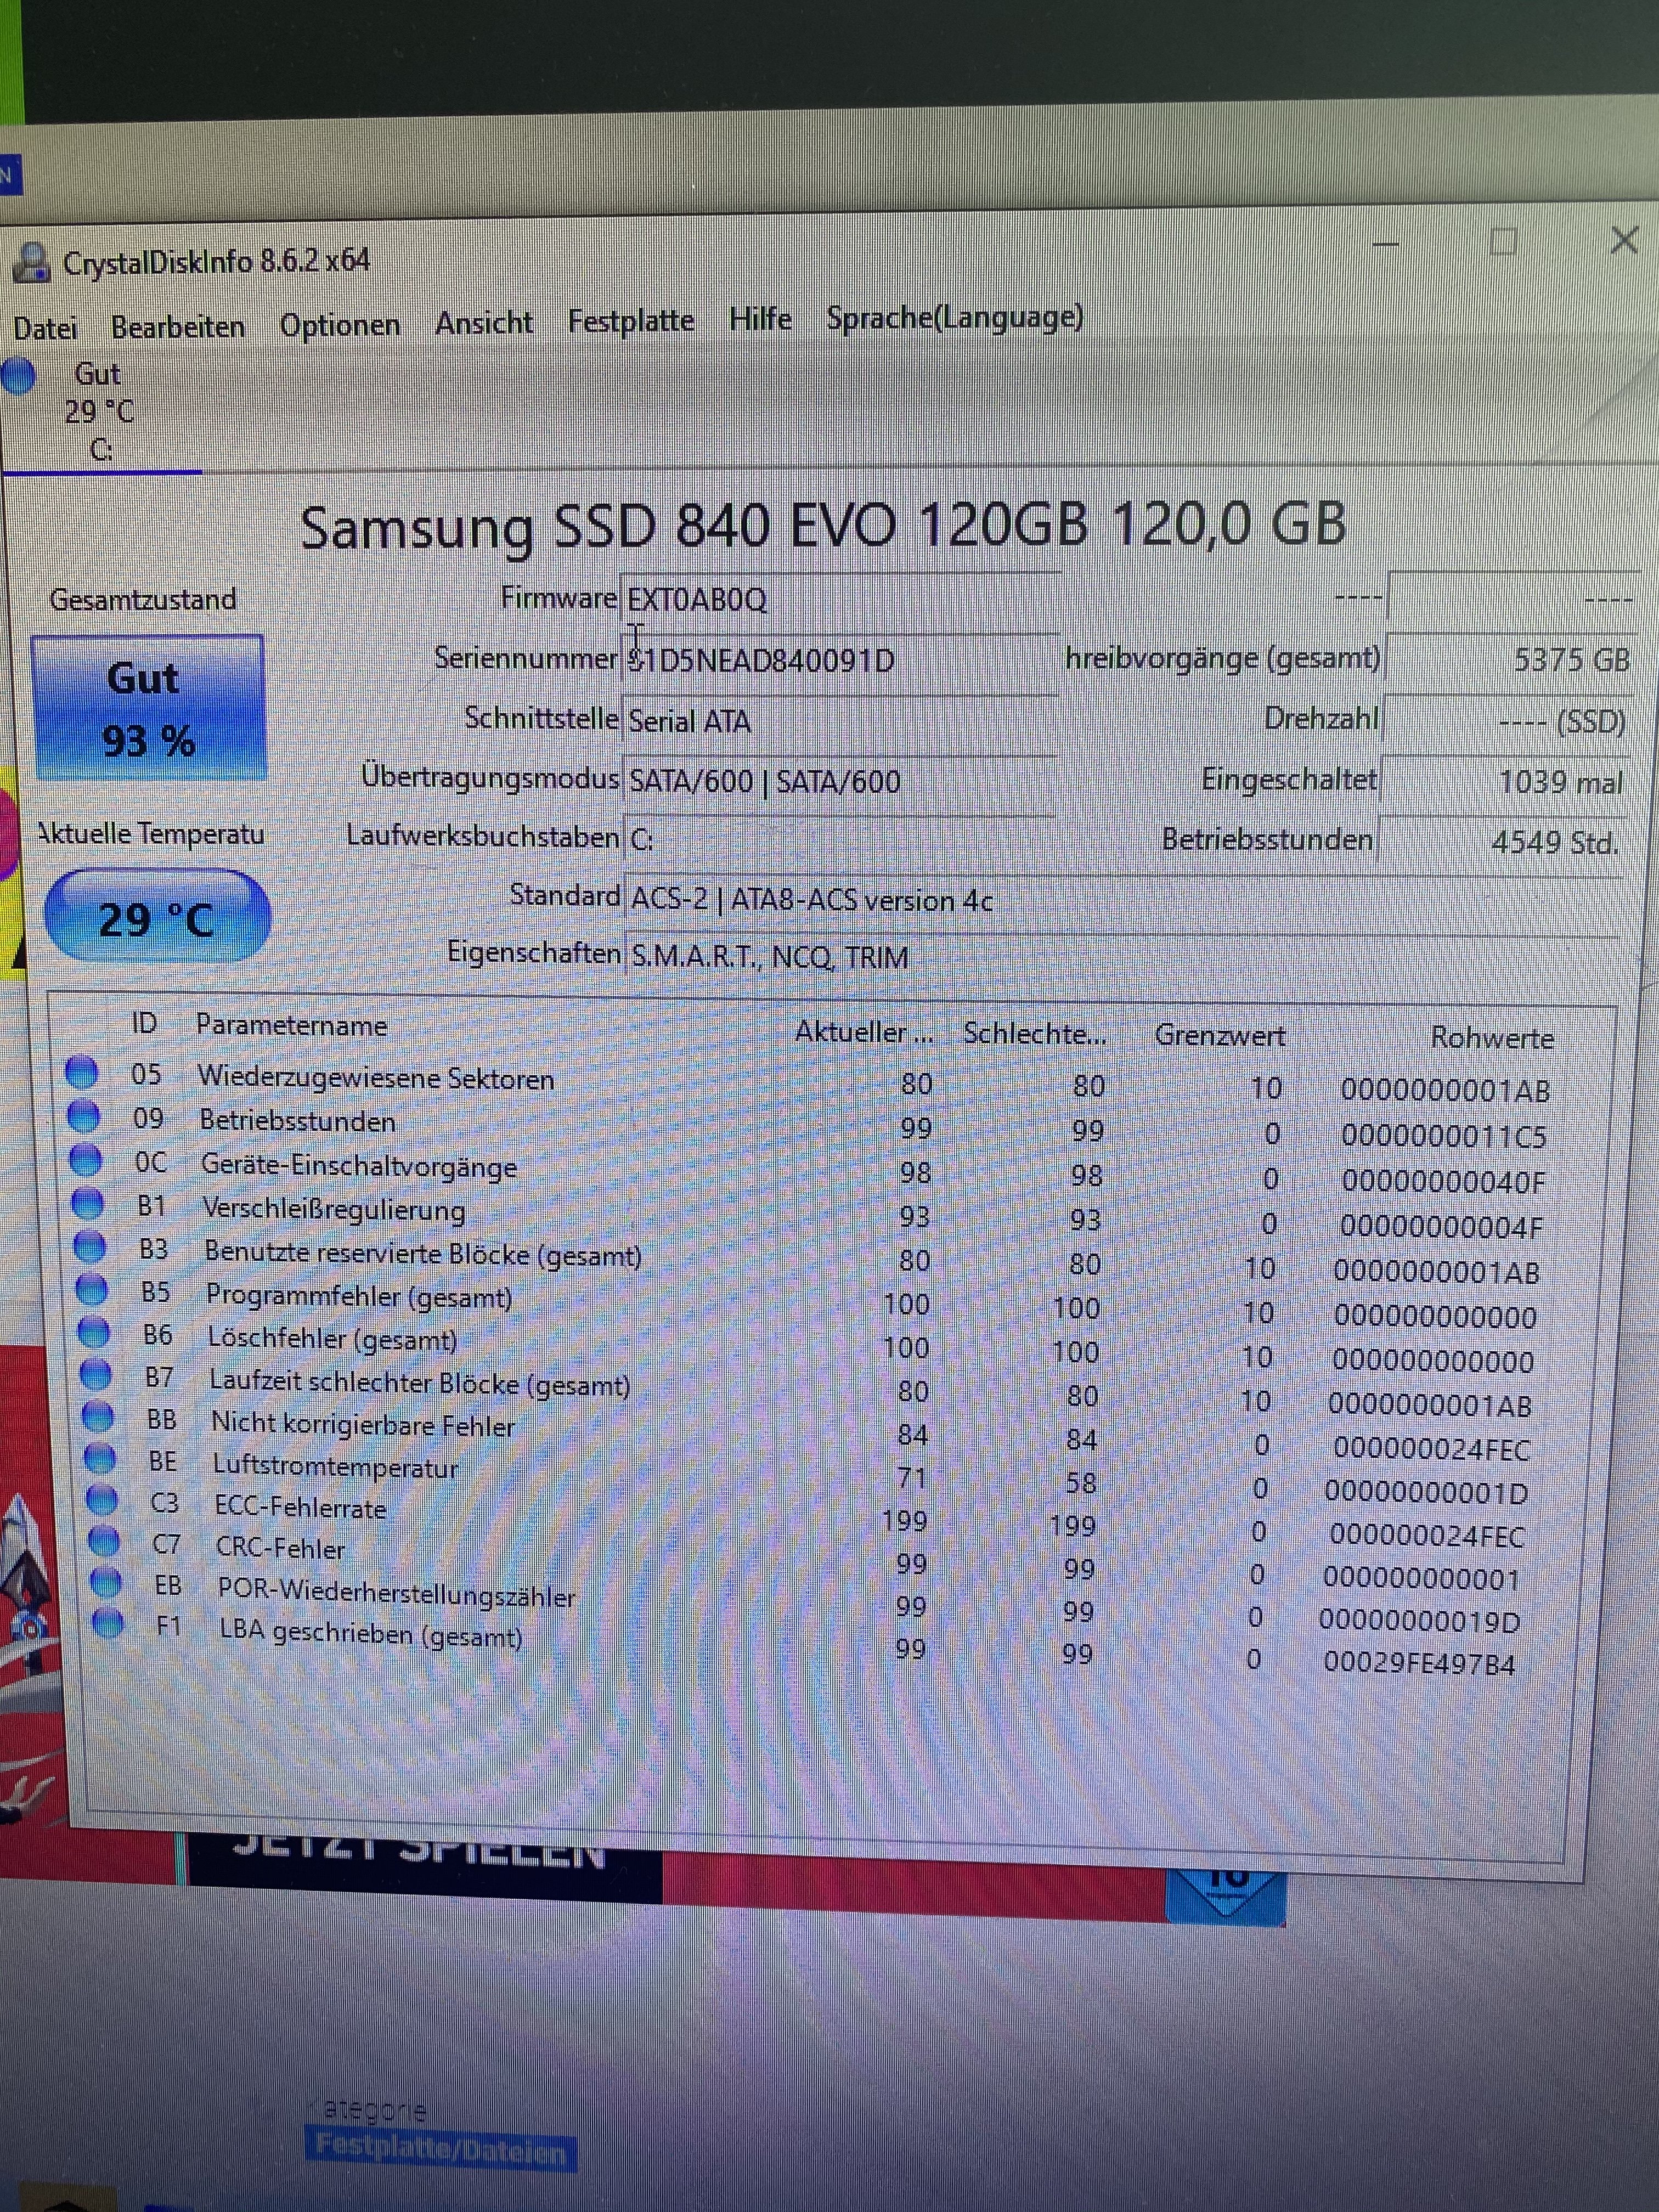Click status icon of Wiederzugewiesene Sektoren row
Image resolution: width=1659 pixels, height=2212 pixels.
[81, 1072]
